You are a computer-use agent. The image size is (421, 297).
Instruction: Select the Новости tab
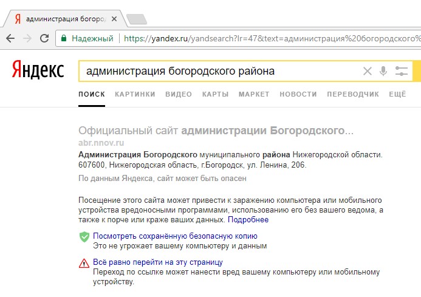[x=298, y=94]
